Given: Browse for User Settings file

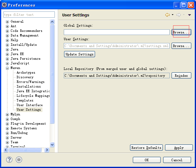Looking at the screenshot, I should (x=181, y=46).
